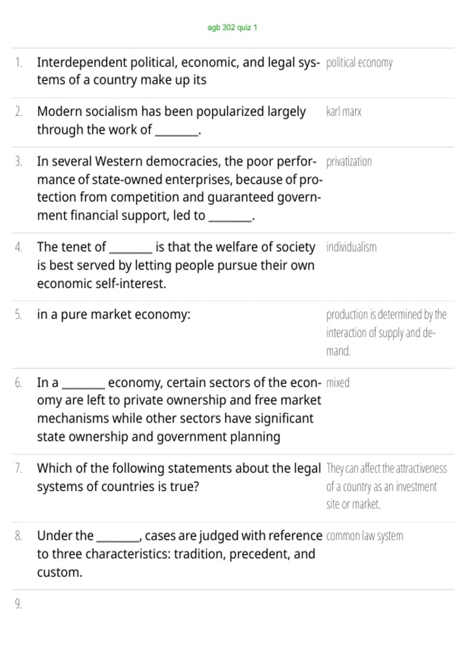Click answer about supply and demand interaction
465x659 pixels.
coord(386,333)
